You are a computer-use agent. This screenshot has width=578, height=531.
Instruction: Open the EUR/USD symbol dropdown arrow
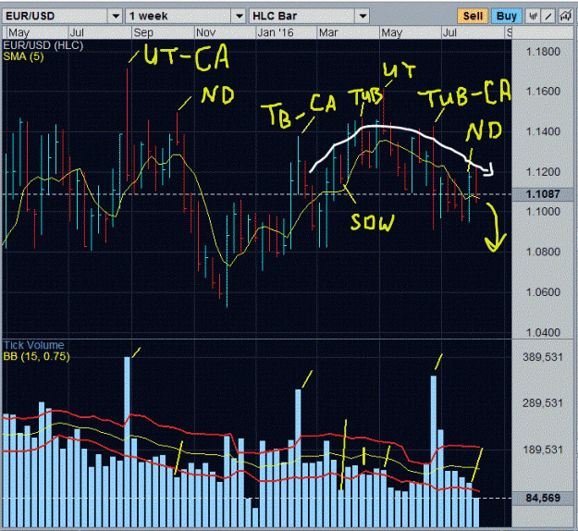[116, 17]
